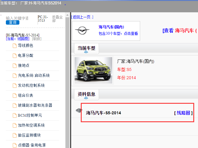This screenshot has height=148, width=198.
Task: Click the 查看 海马汽车 link
Action: pos(180,30)
